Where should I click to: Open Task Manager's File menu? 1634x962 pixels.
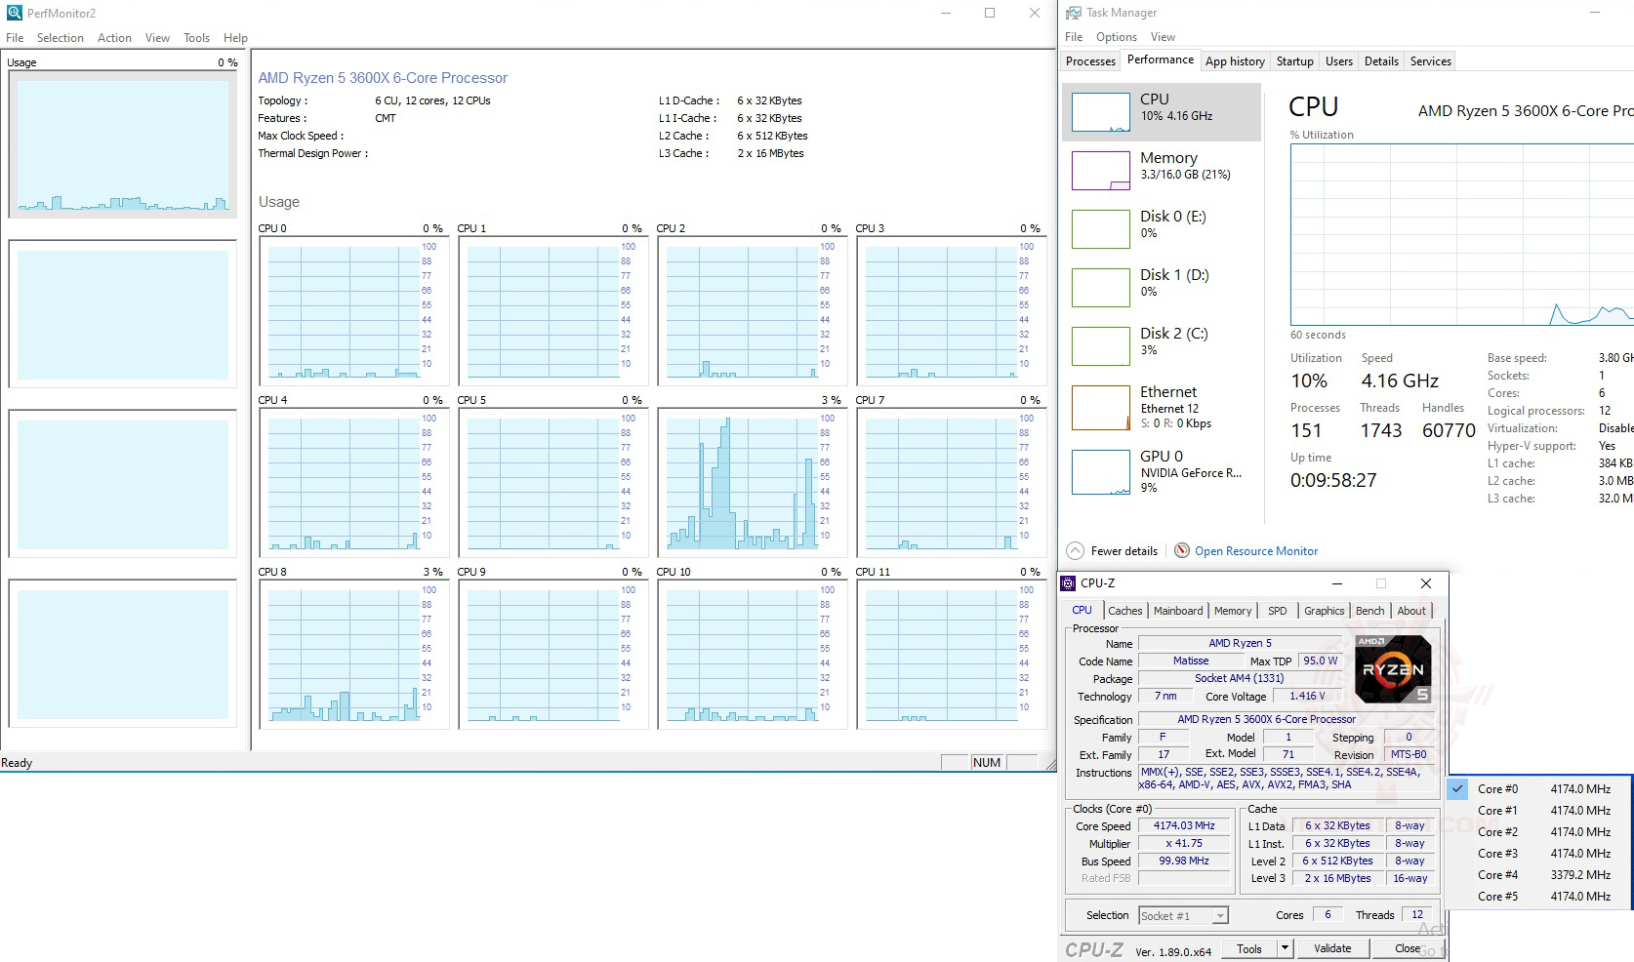1074,37
